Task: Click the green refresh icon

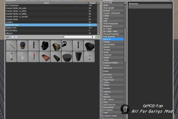Action: (x=98, y=37)
